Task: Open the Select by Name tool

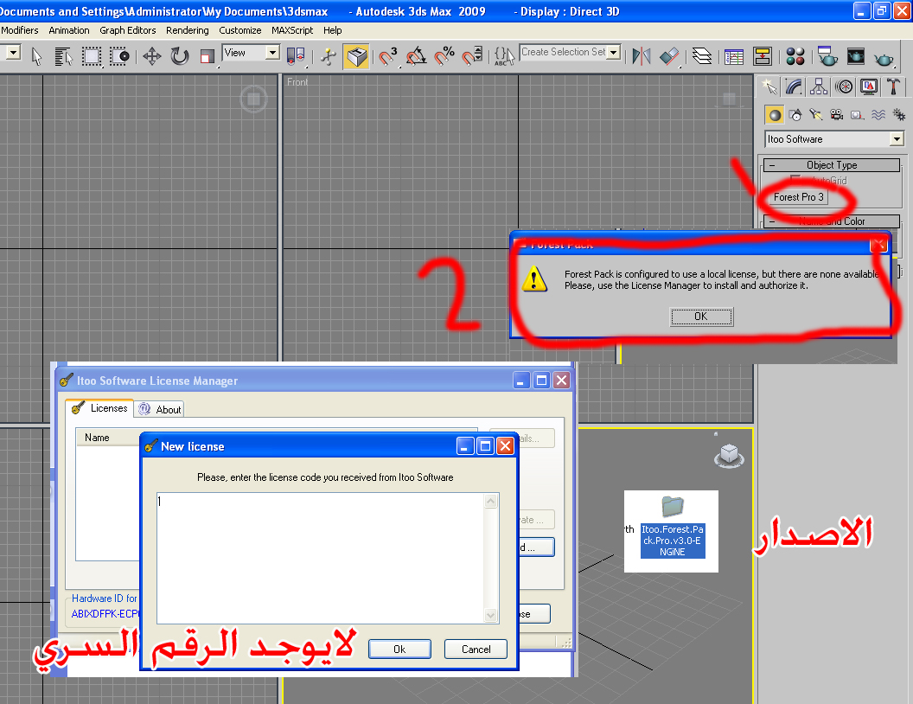Action: [x=63, y=56]
